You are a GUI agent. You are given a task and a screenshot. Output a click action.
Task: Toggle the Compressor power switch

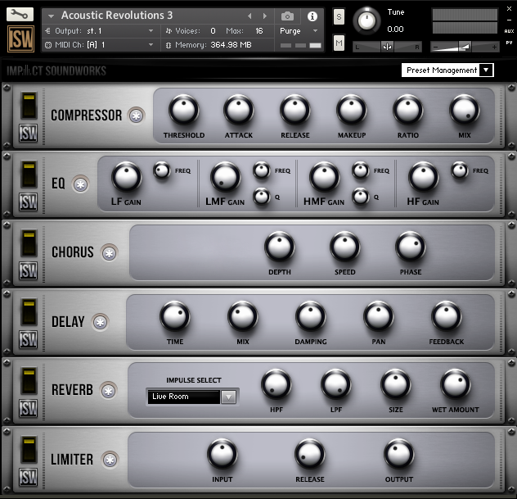point(29,105)
